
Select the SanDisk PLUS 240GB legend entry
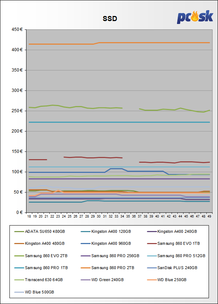[x=172, y=268]
